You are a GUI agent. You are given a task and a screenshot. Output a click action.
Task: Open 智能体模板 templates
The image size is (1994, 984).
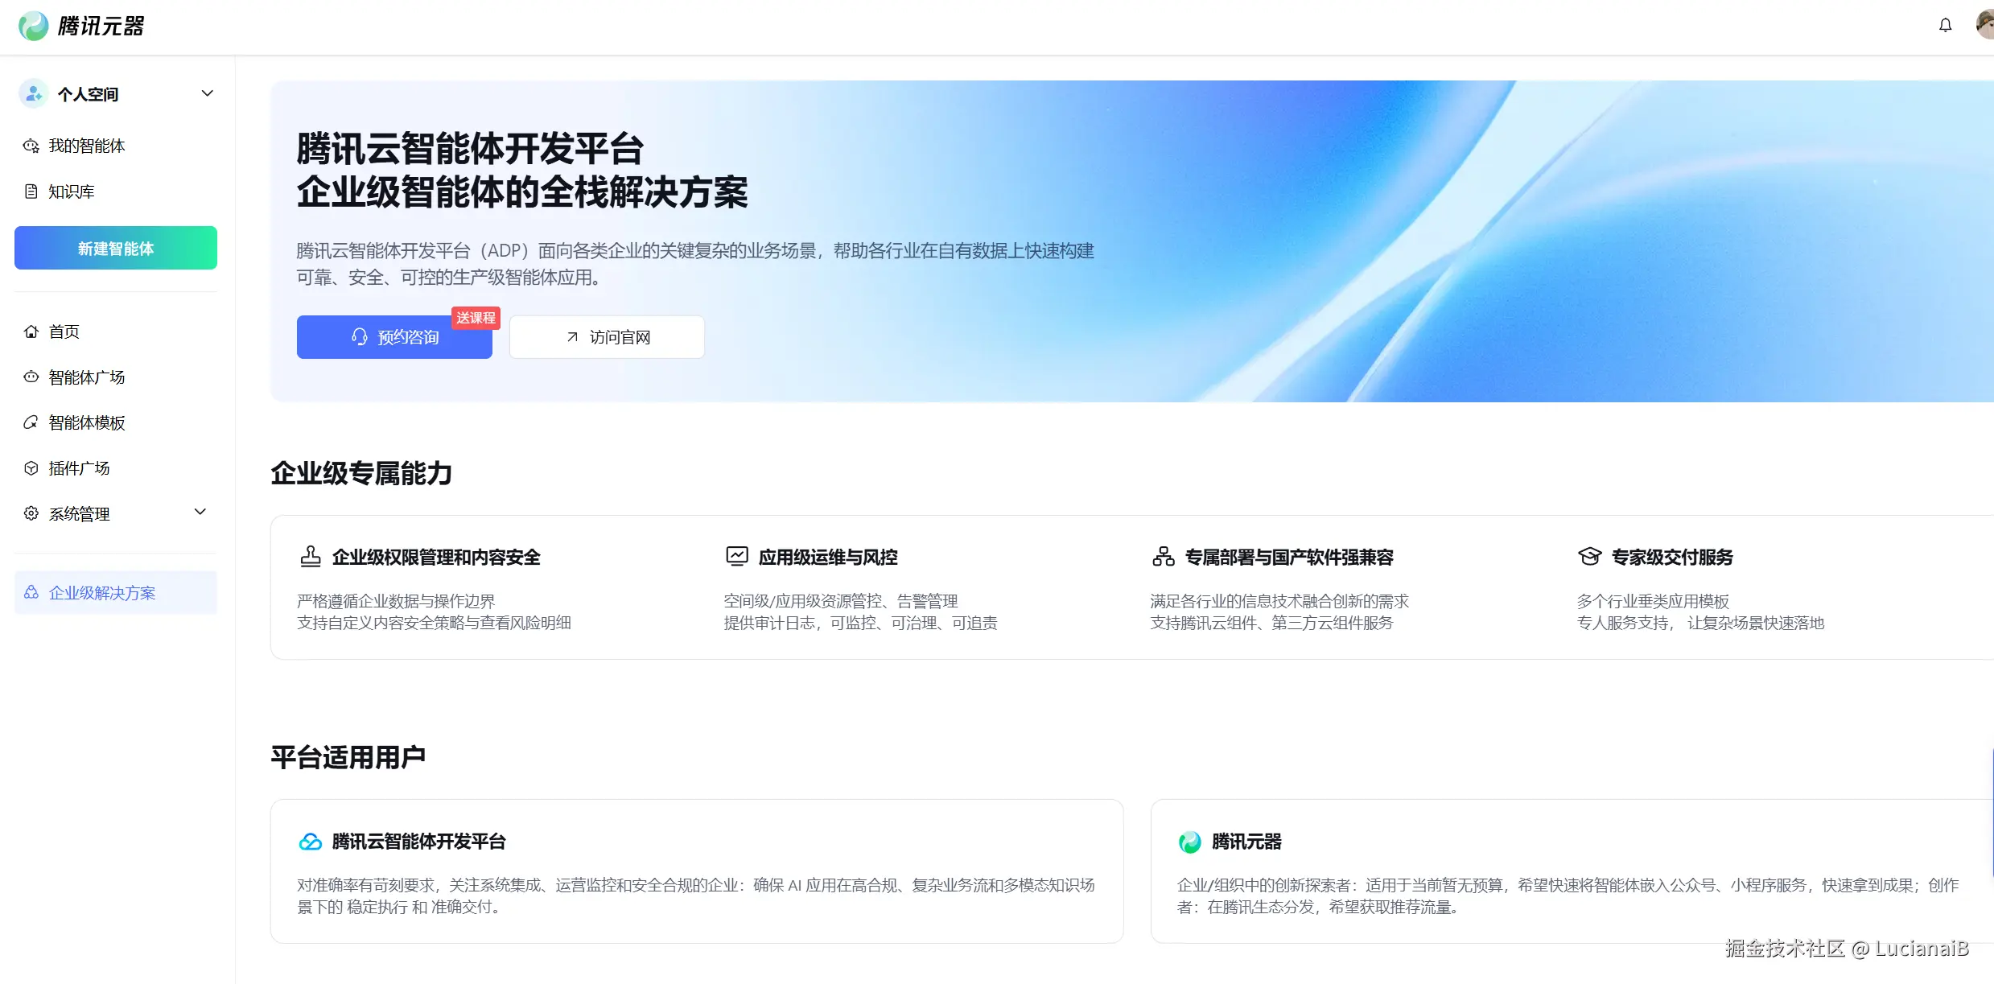tap(86, 422)
